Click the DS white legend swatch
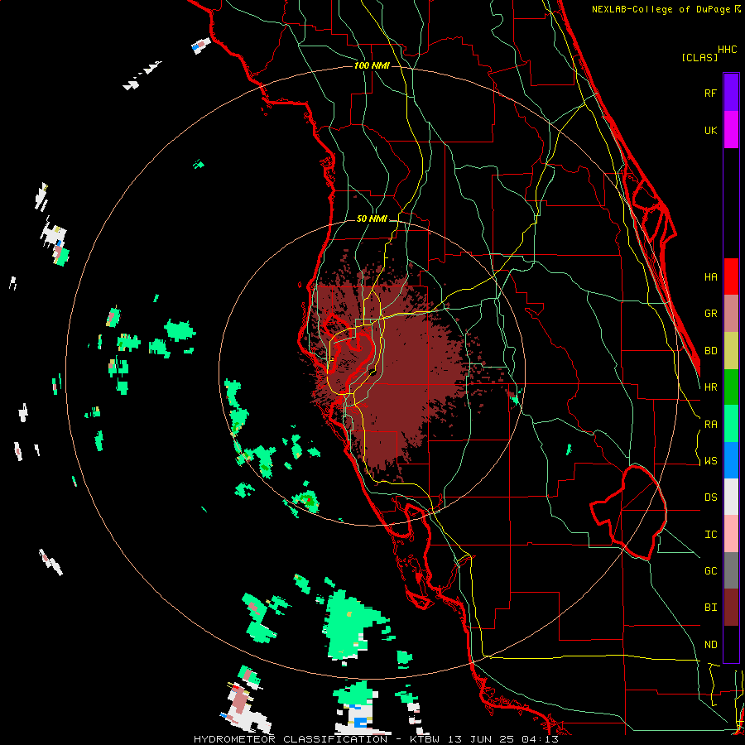745x745 pixels. pyautogui.click(x=731, y=497)
